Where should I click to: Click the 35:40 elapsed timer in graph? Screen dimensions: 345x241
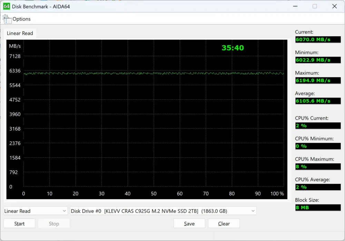click(233, 48)
